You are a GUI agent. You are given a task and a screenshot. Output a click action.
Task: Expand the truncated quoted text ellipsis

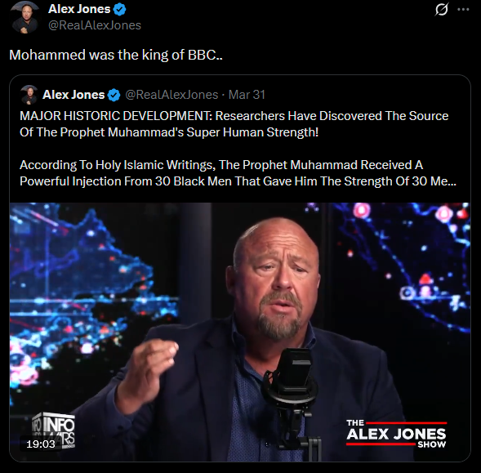pos(450,181)
